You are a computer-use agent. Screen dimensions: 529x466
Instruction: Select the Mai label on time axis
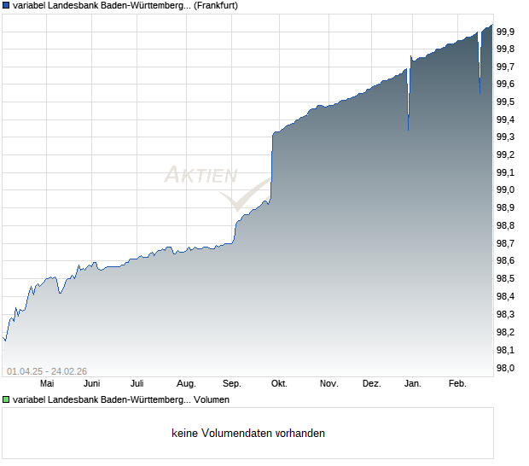click(x=47, y=384)
